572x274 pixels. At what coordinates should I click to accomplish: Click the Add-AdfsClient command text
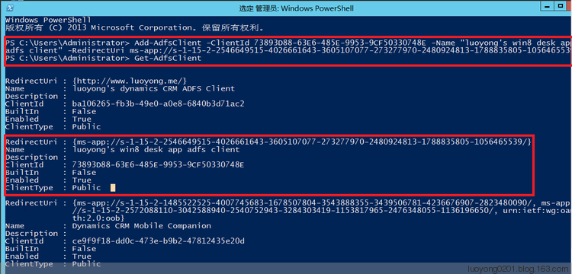coord(168,43)
